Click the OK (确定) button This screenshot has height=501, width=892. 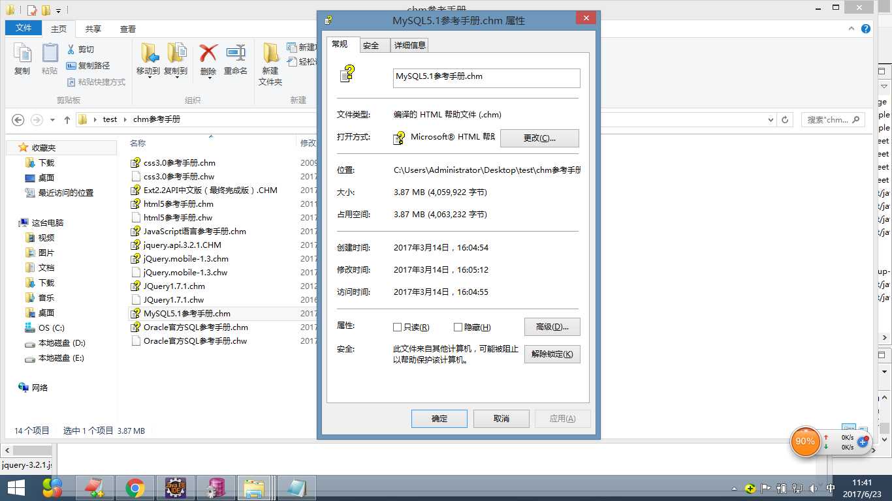pos(439,419)
